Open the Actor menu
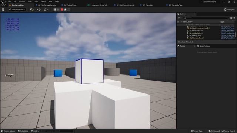The height and width of the screenshot is (133, 237). (50, 1)
